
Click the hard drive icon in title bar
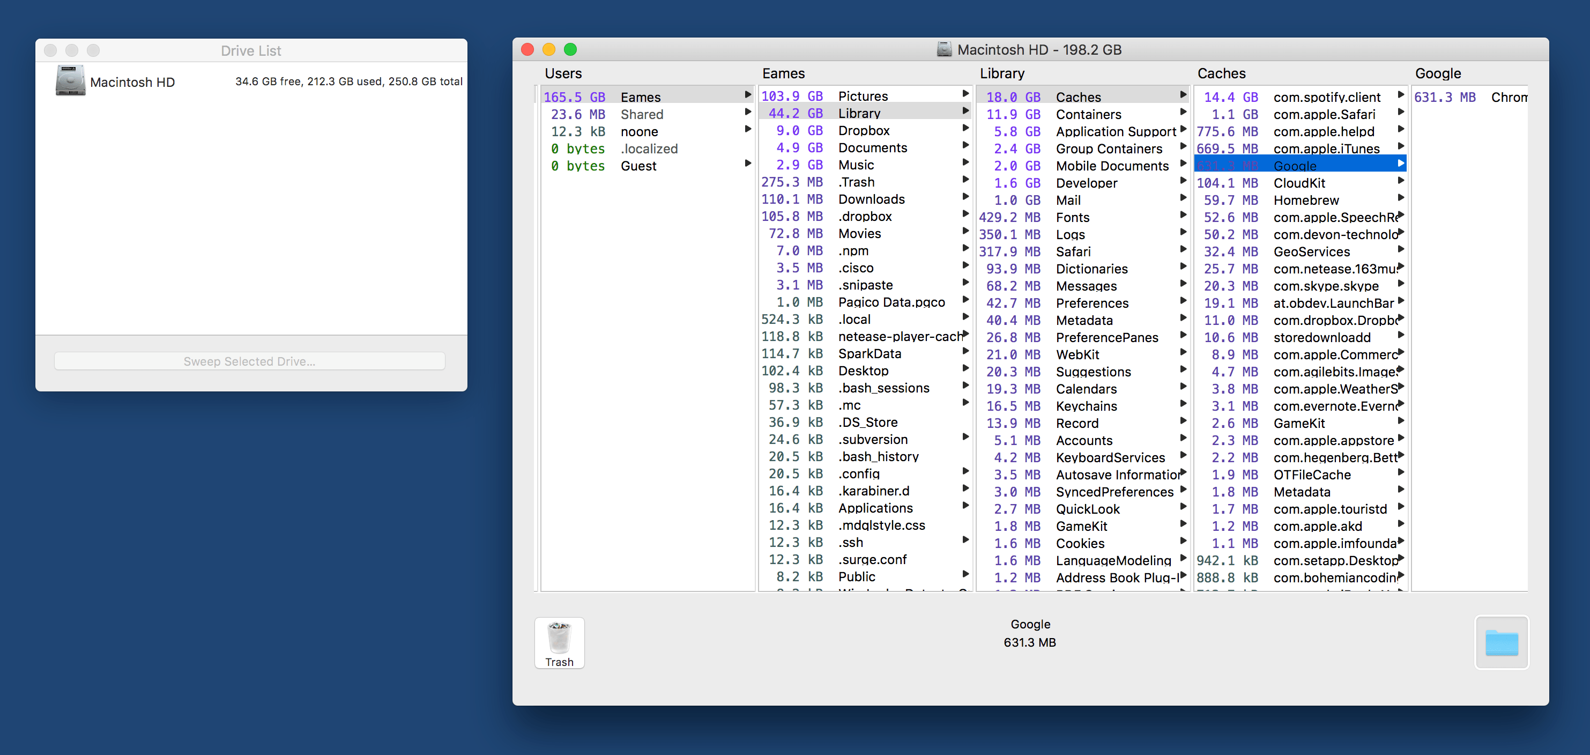coord(943,49)
